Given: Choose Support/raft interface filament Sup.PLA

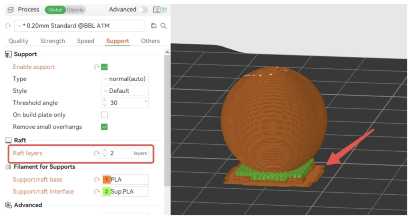Looking at the screenshot, I should pyautogui.click(x=125, y=192).
